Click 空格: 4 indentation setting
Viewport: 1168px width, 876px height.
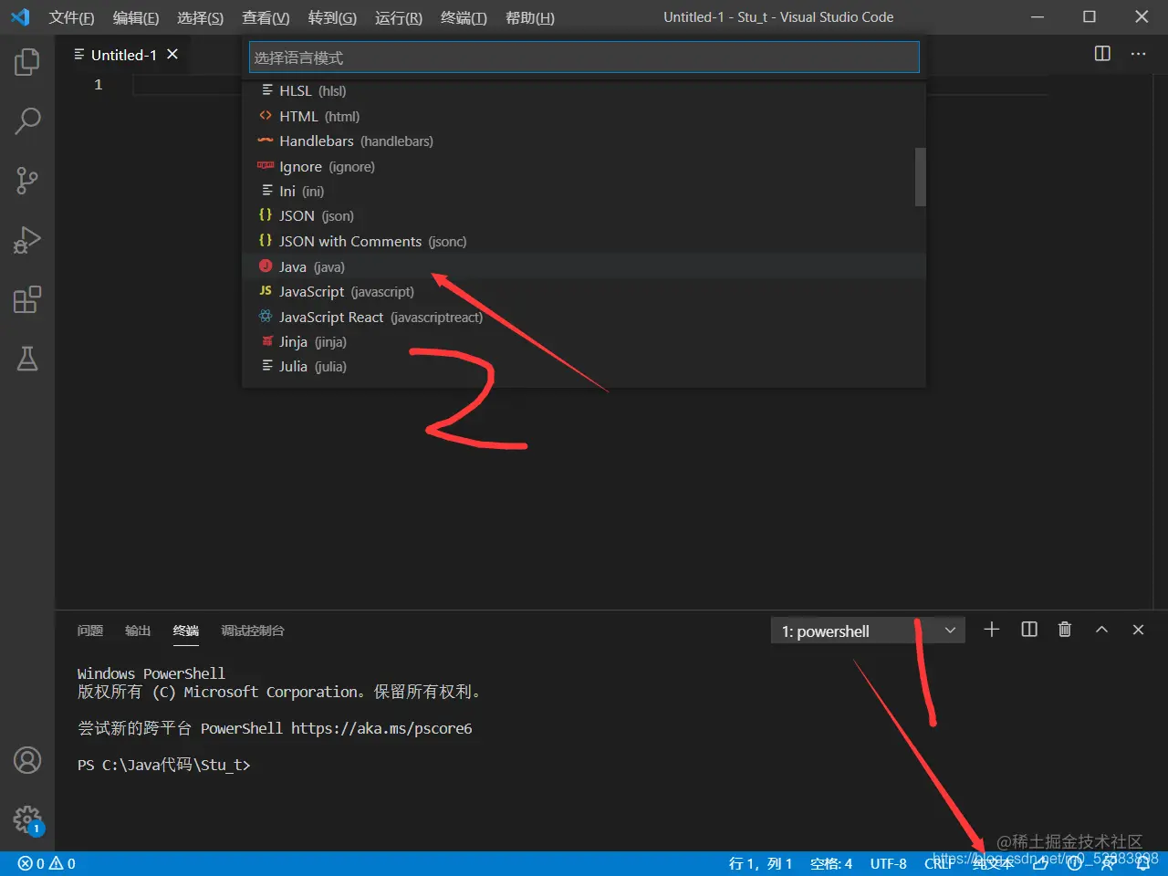click(x=831, y=863)
